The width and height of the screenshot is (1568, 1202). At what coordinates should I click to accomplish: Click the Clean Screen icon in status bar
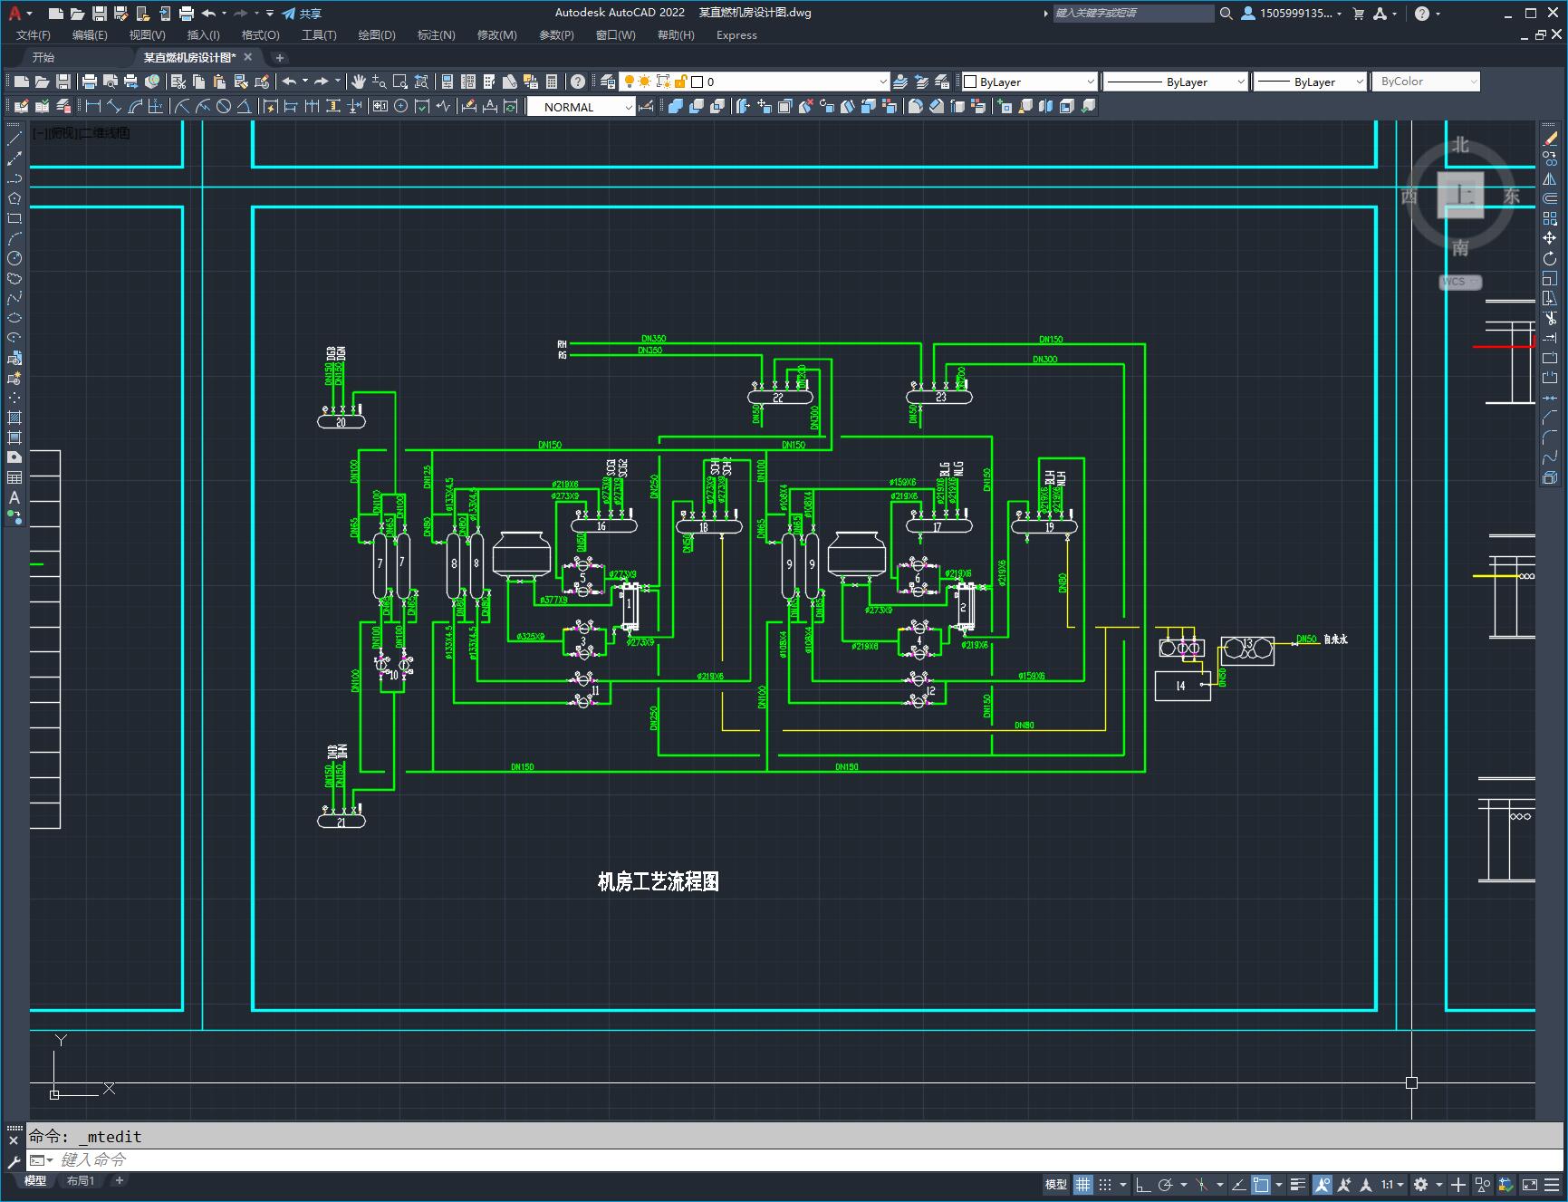point(1529,1184)
